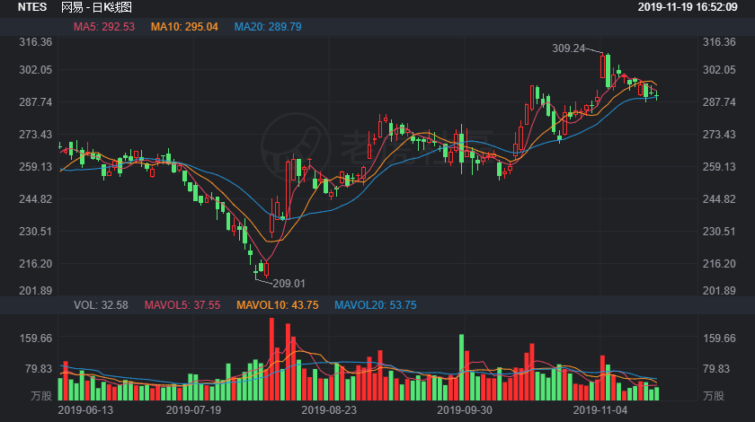Toggle the MA10 295.04 indicator label
The width and height of the screenshot is (755, 422).
(184, 27)
